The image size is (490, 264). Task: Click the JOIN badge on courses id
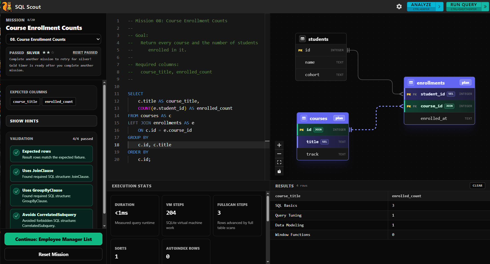tap(318, 130)
